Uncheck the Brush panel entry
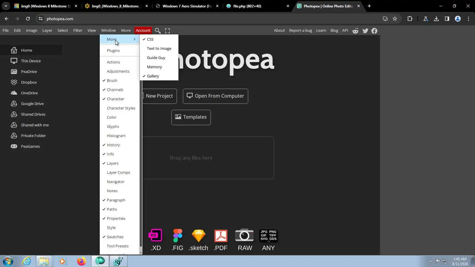The image size is (475, 267). point(120,80)
